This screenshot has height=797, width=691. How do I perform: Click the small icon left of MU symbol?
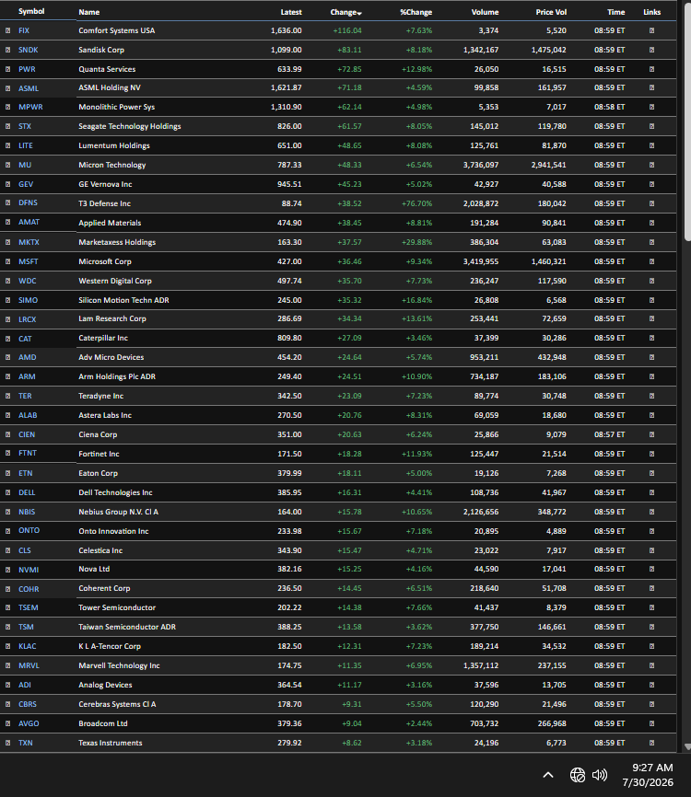point(7,165)
